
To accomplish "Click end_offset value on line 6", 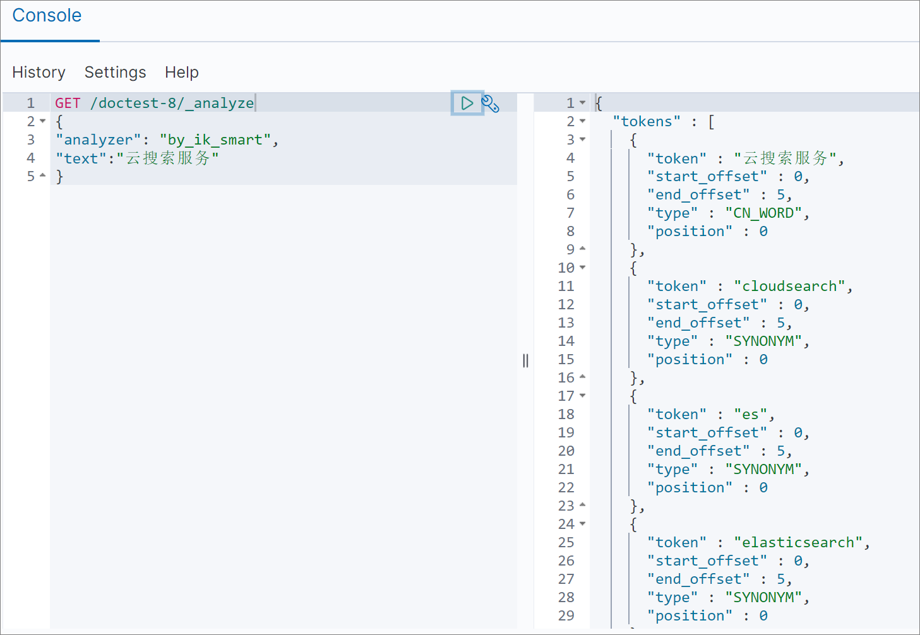I will pos(780,194).
